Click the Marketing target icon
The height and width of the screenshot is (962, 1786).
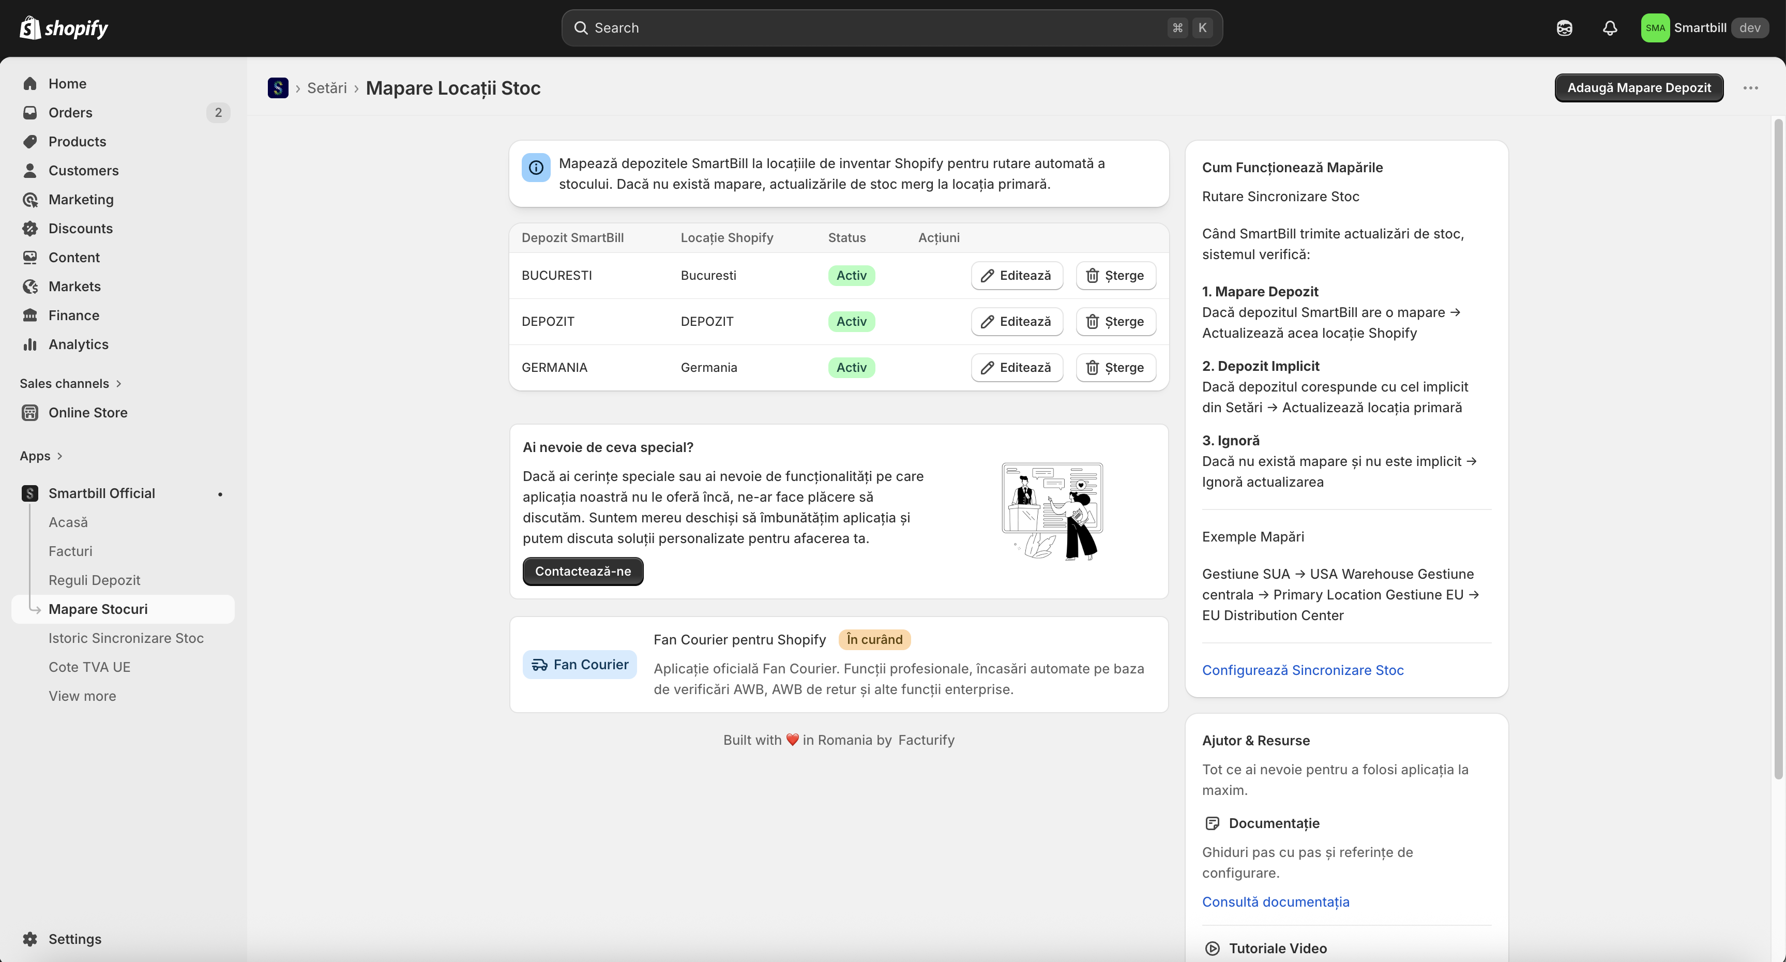pos(30,200)
